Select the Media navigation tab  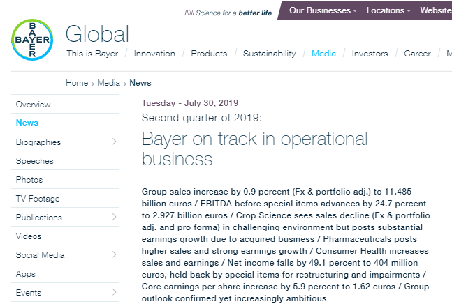click(x=323, y=54)
